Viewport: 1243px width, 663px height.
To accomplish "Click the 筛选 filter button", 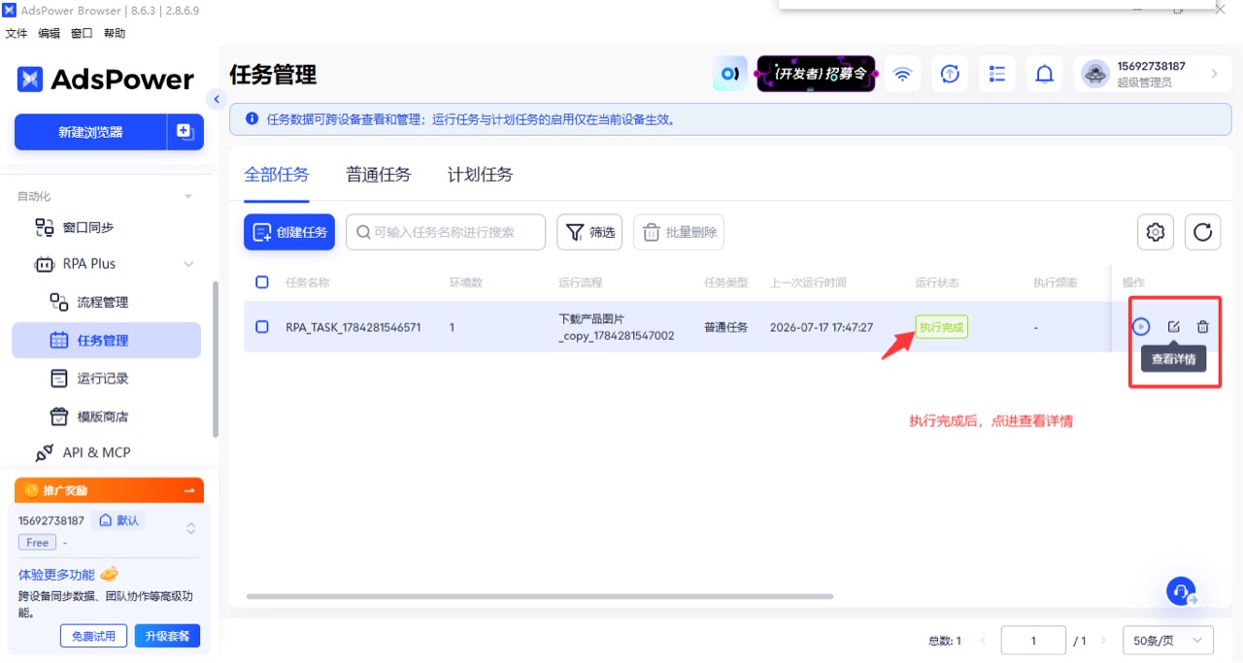I will [x=589, y=232].
